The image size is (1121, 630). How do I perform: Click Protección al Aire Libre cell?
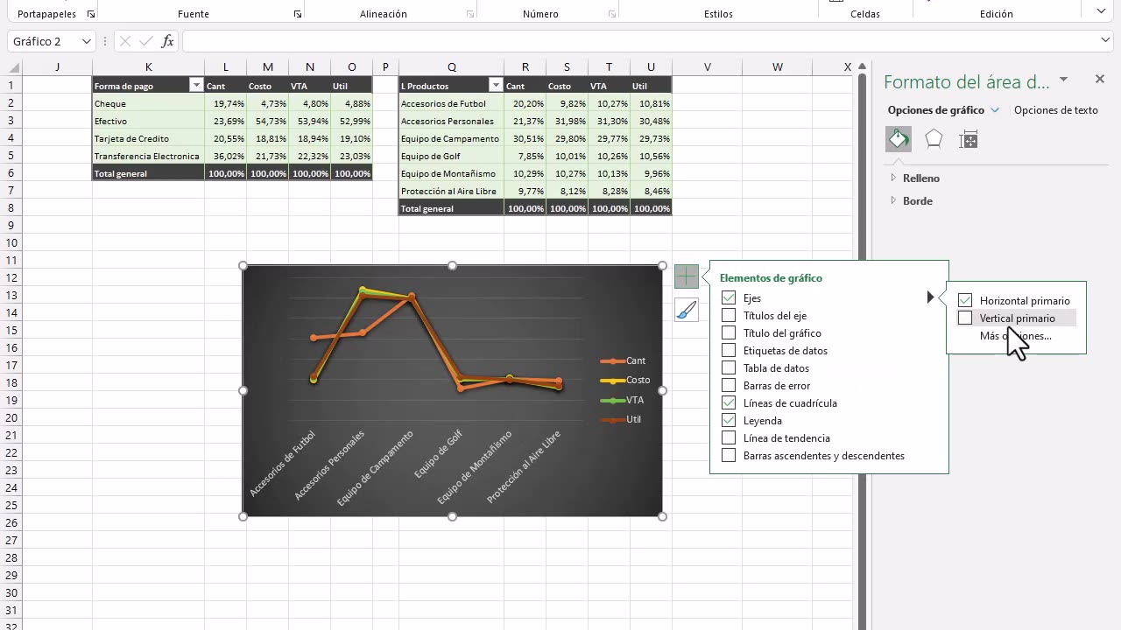pos(451,191)
